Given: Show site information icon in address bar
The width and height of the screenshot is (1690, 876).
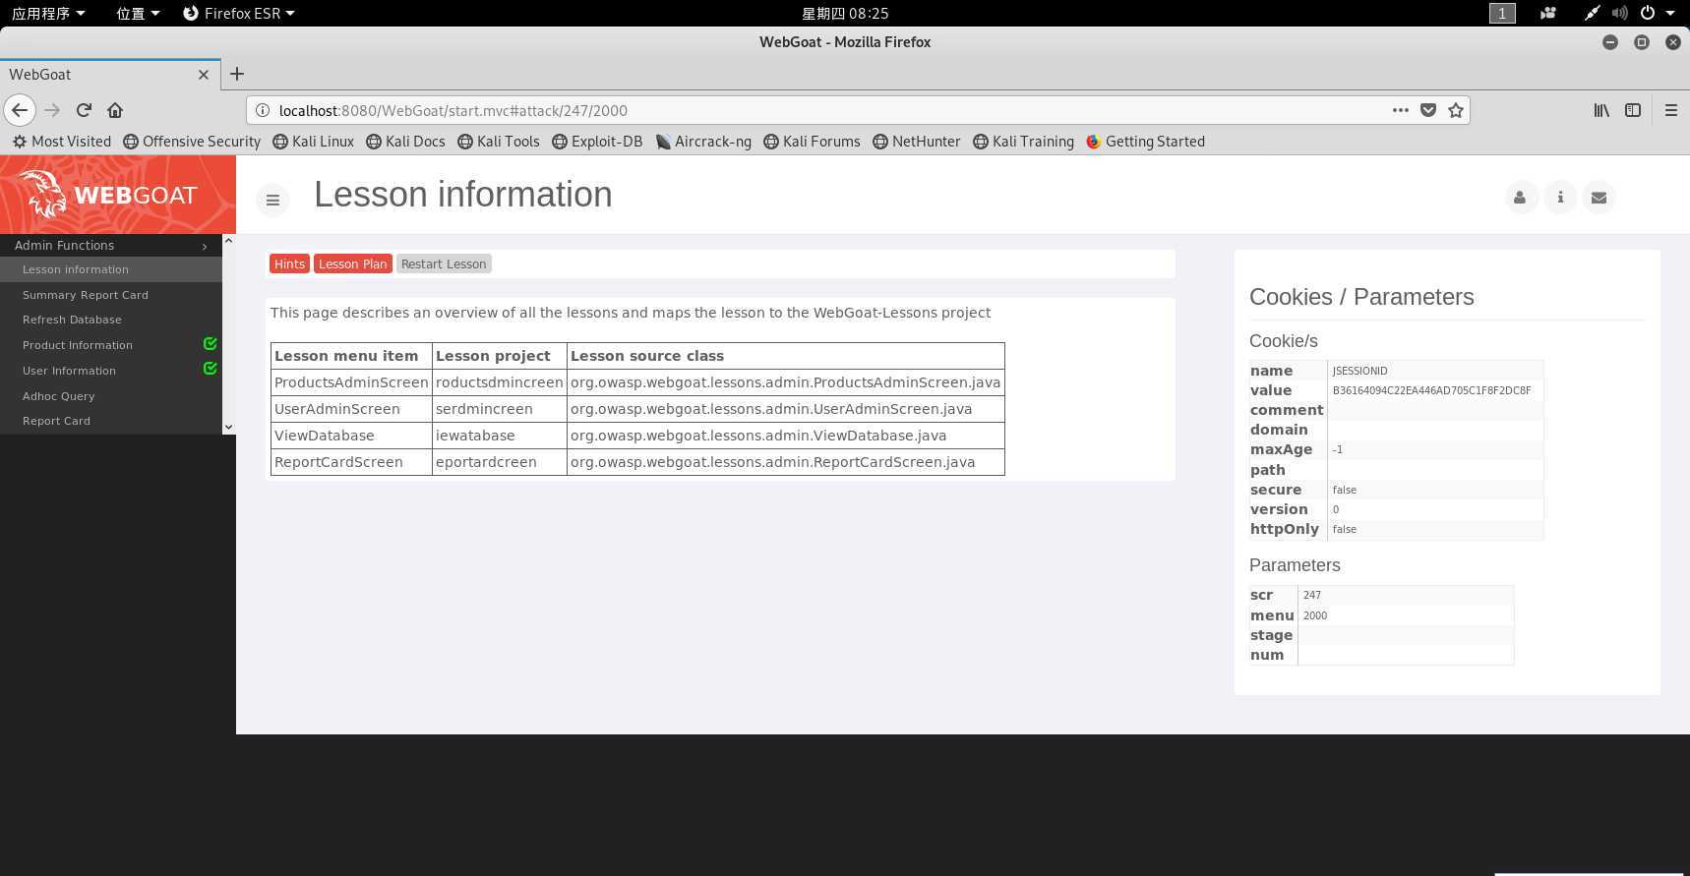Looking at the screenshot, I should click(263, 110).
